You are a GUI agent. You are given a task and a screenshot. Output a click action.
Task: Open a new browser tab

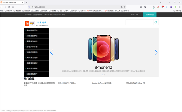point(26,2)
